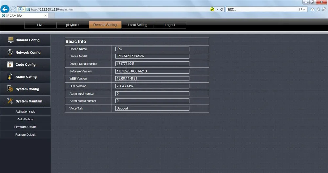Image resolution: width=328 pixels, height=173 pixels.
Task: Open the security shield icon in address bar
Action: 20,9
